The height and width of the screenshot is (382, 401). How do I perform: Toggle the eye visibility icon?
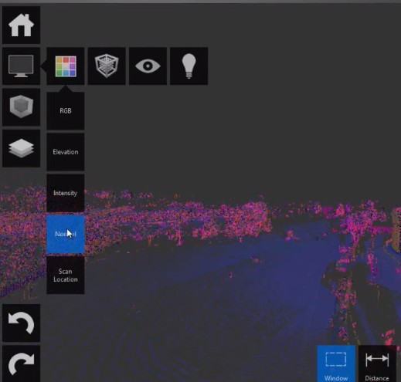148,66
